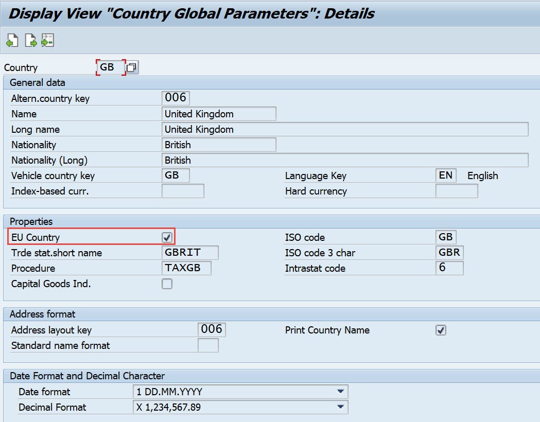Image resolution: width=540 pixels, height=422 pixels.
Task: Select the Language Key field EN
Action: [x=446, y=175]
